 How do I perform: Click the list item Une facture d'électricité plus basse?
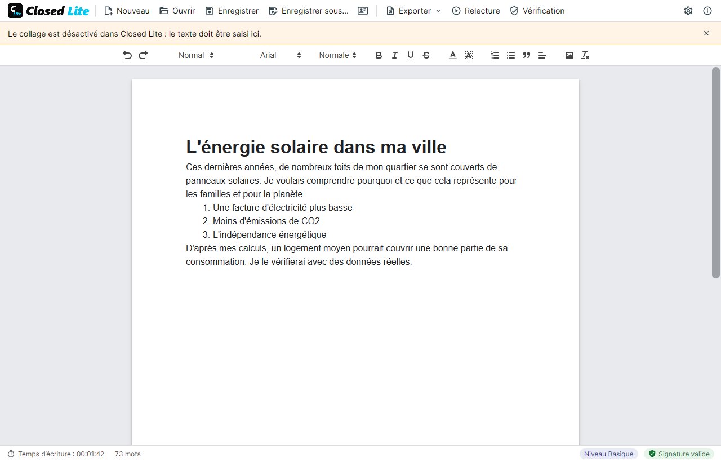[283, 208]
